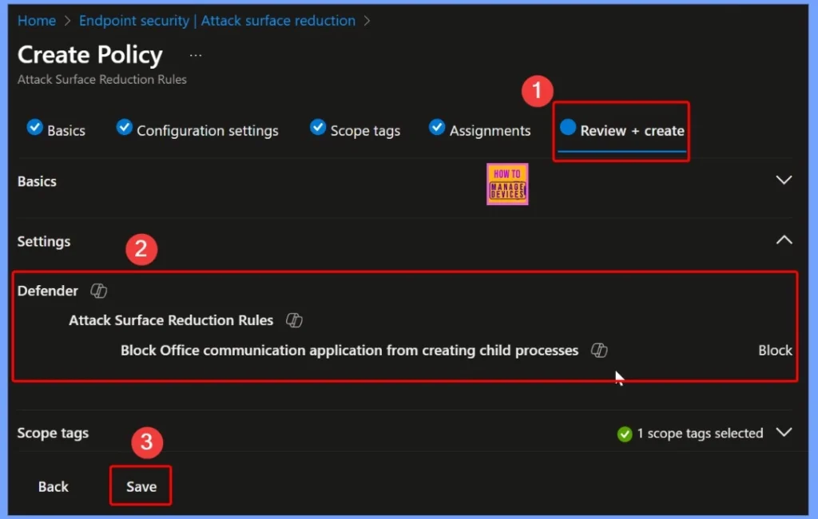
Task: Expand the Basics section chevron
Action: point(784,180)
